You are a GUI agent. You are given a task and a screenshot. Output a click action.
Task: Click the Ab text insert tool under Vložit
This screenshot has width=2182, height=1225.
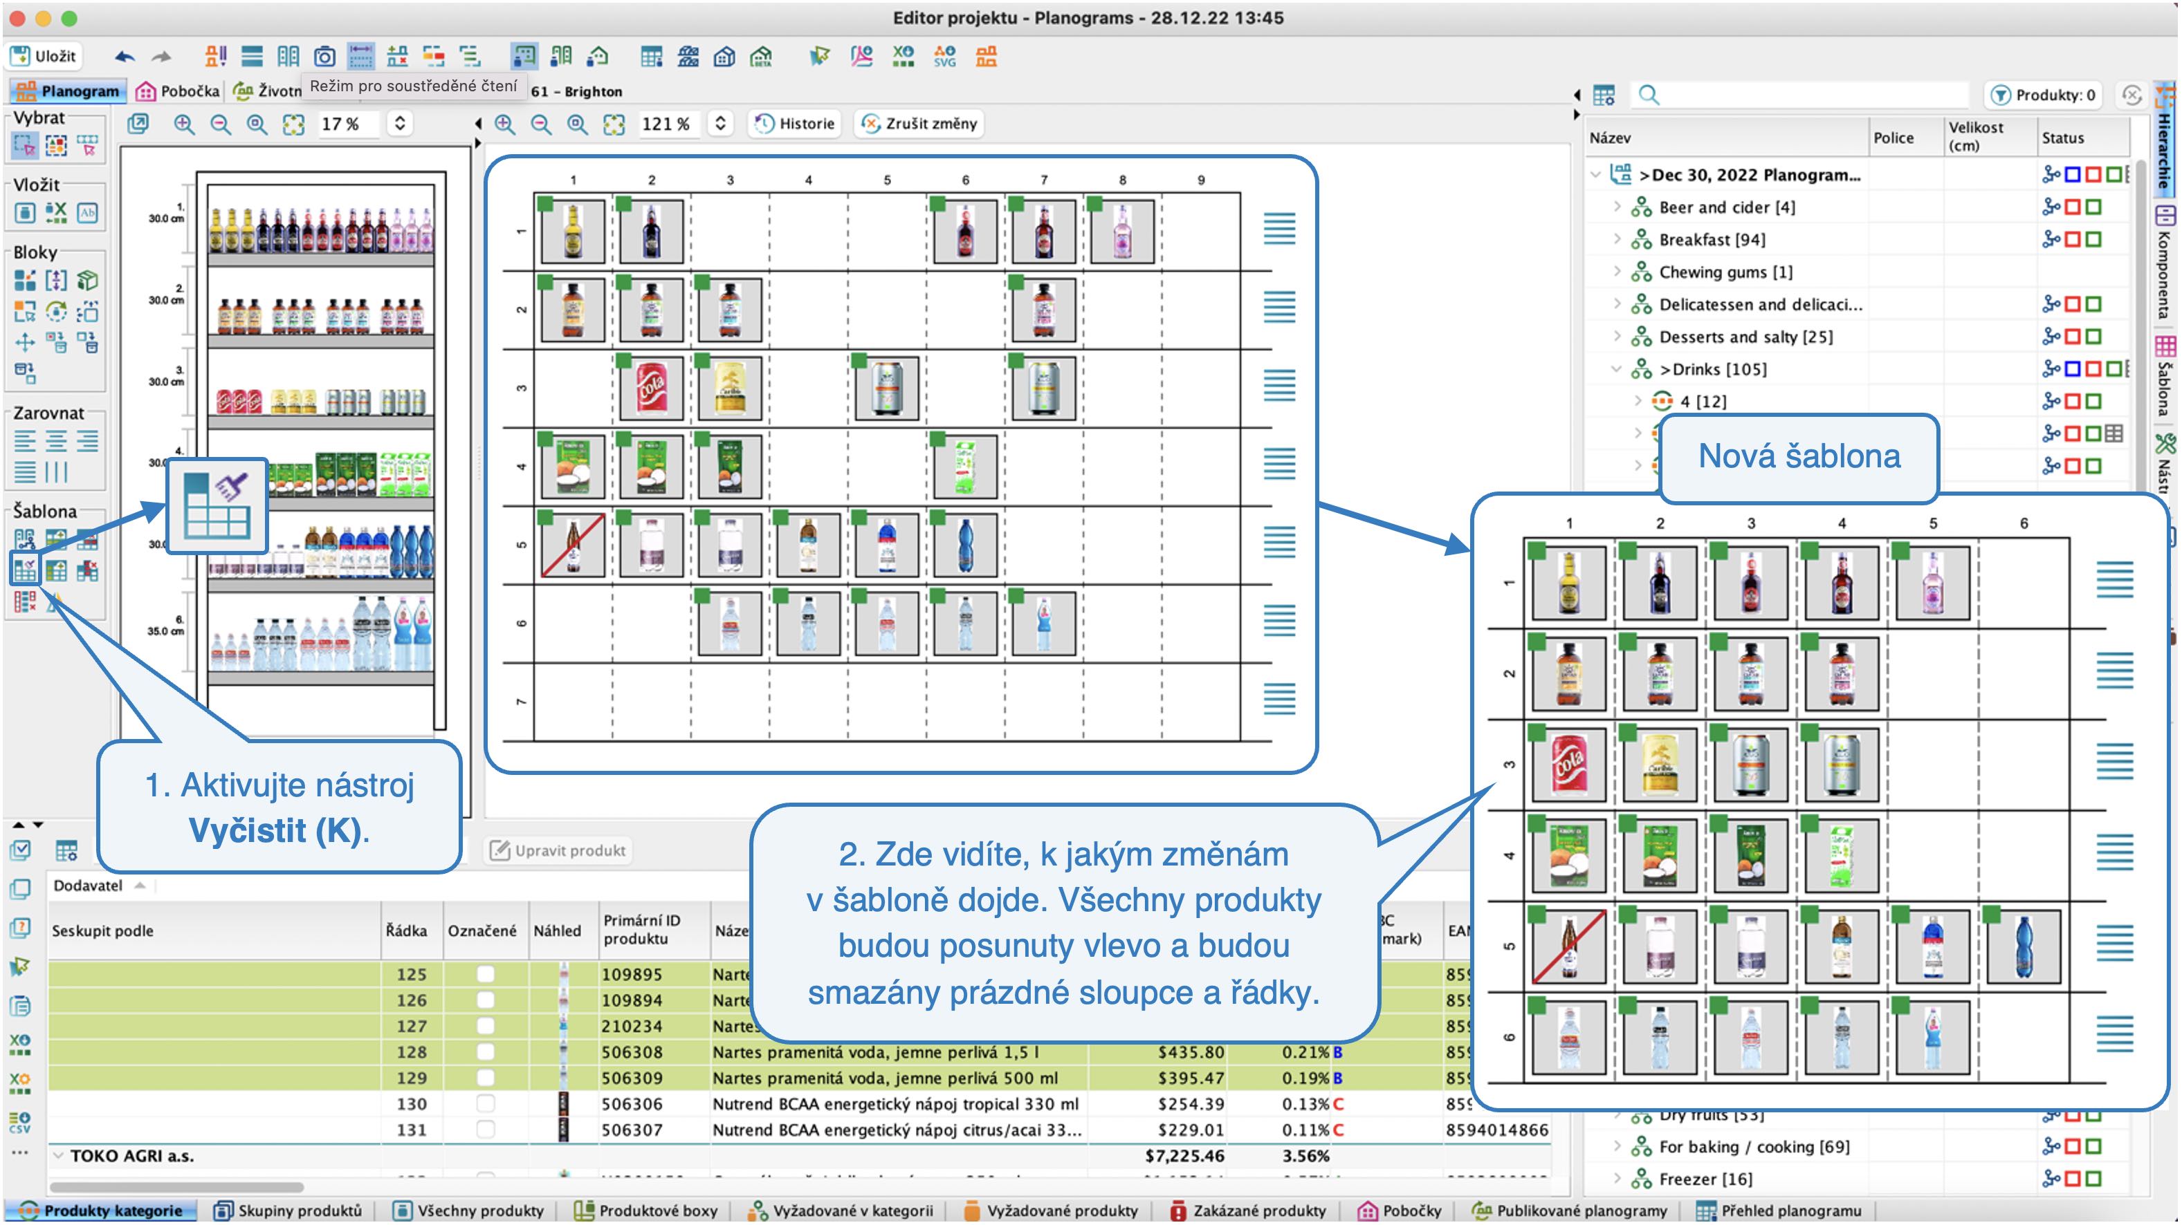tap(87, 212)
